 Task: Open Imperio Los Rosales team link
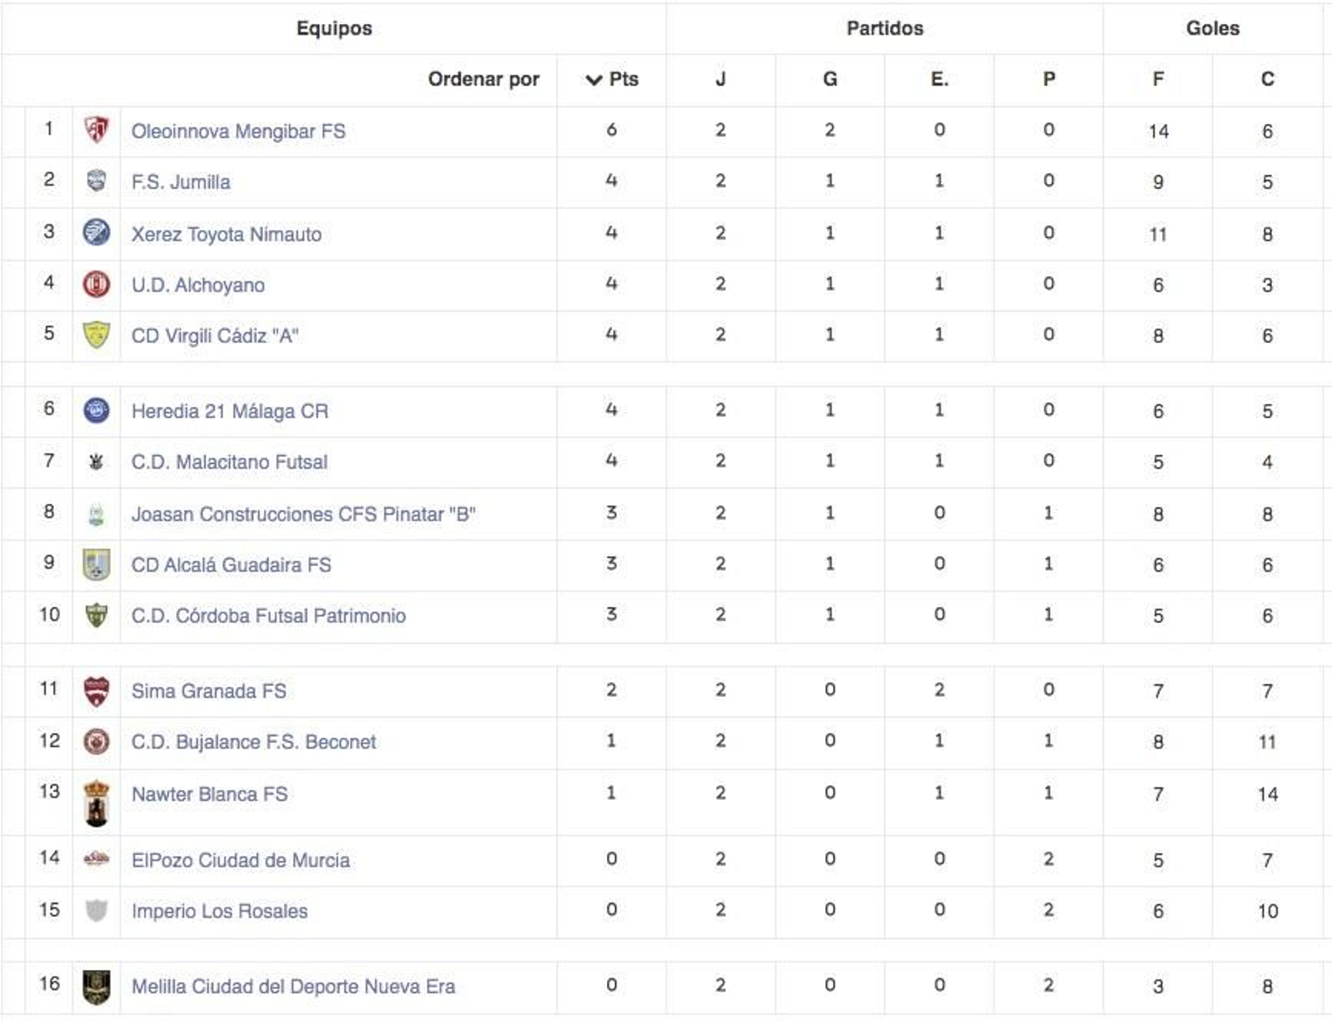219,912
